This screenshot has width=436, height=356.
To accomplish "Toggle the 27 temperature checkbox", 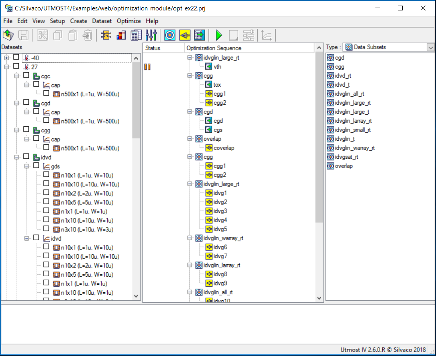I will pyautogui.click(x=16, y=66).
